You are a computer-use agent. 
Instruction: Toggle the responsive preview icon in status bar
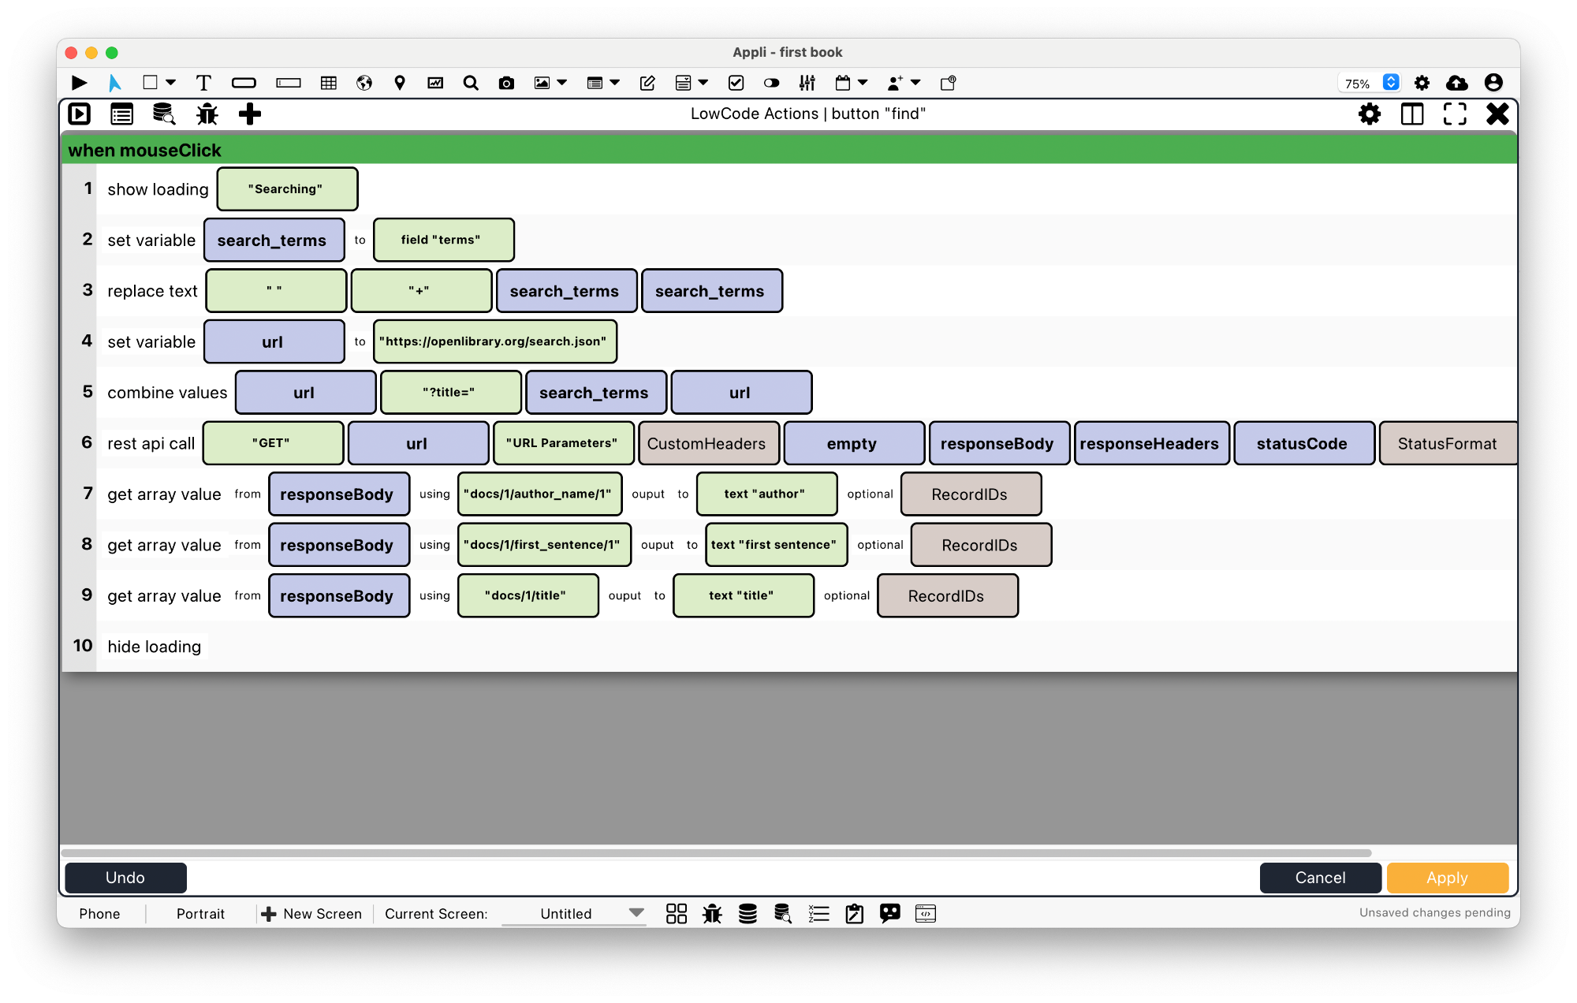925,913
